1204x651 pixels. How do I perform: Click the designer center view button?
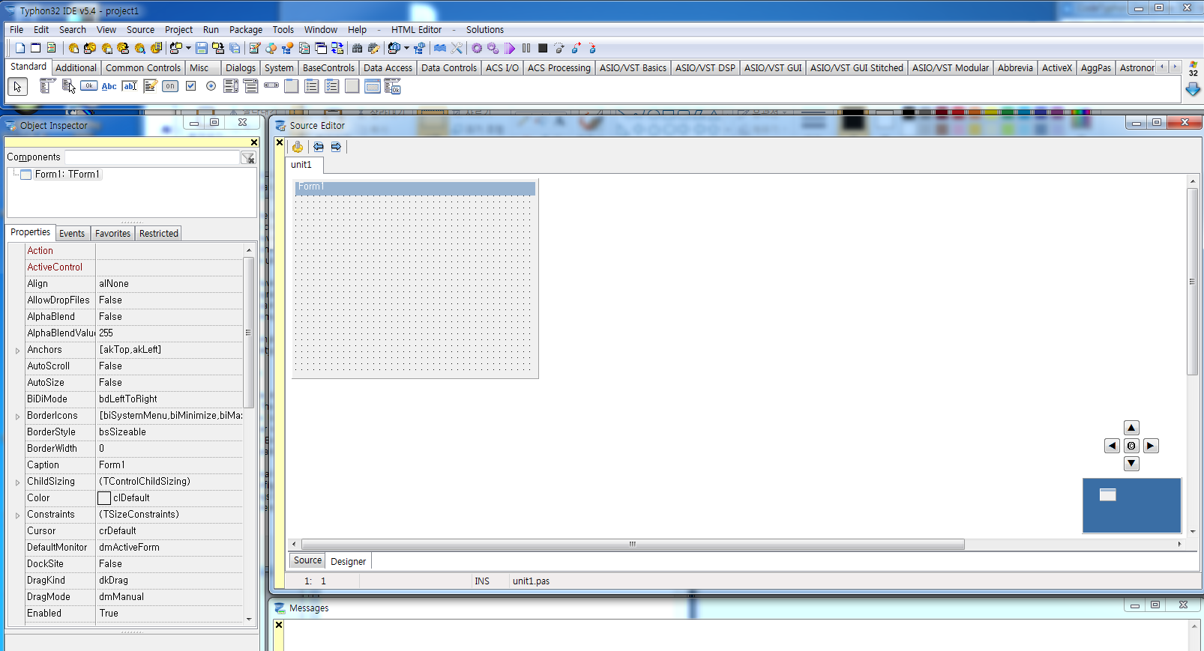pos(1131,446)
